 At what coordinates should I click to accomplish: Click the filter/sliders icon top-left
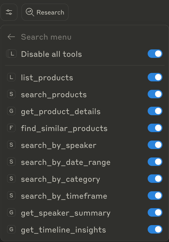point(9,12)
